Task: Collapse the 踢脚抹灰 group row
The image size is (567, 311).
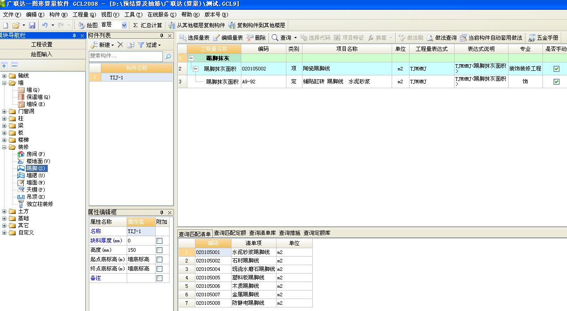Action: click(x=191, y=58)
